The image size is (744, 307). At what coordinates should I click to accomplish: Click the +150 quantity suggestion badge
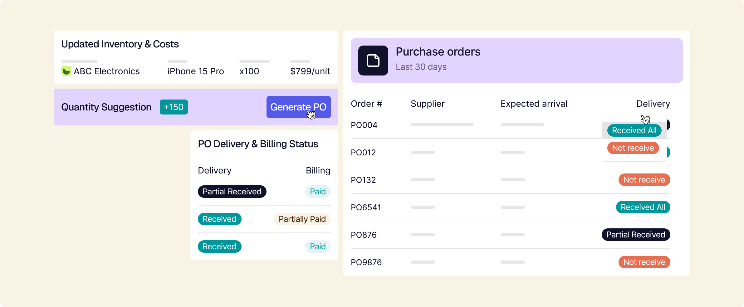coord(174,107)
